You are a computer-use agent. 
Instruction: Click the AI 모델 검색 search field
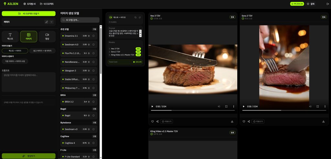coord(79,20)
